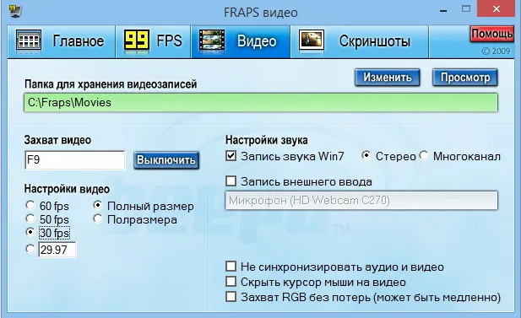Open the Главное tab
The height and width of the screenshot is (318, 521).
click(62, 41)
